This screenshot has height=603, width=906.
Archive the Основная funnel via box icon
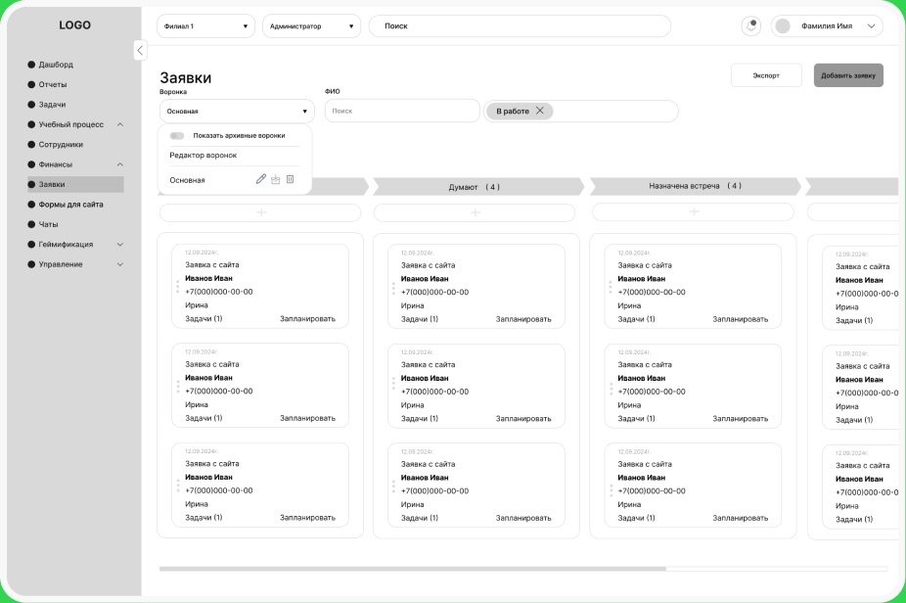[276, 180]
